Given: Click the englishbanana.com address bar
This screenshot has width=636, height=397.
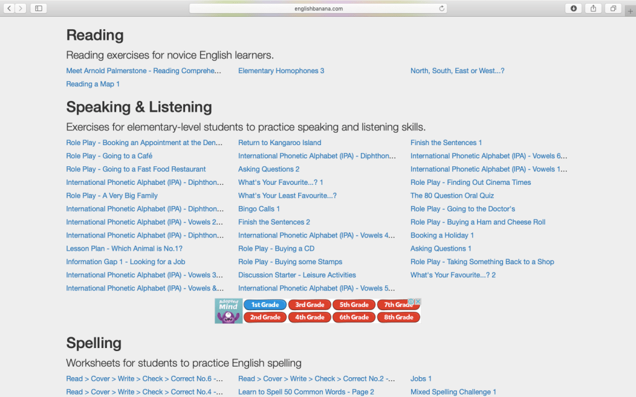Looking at the screenshot, I should [318, 8].
